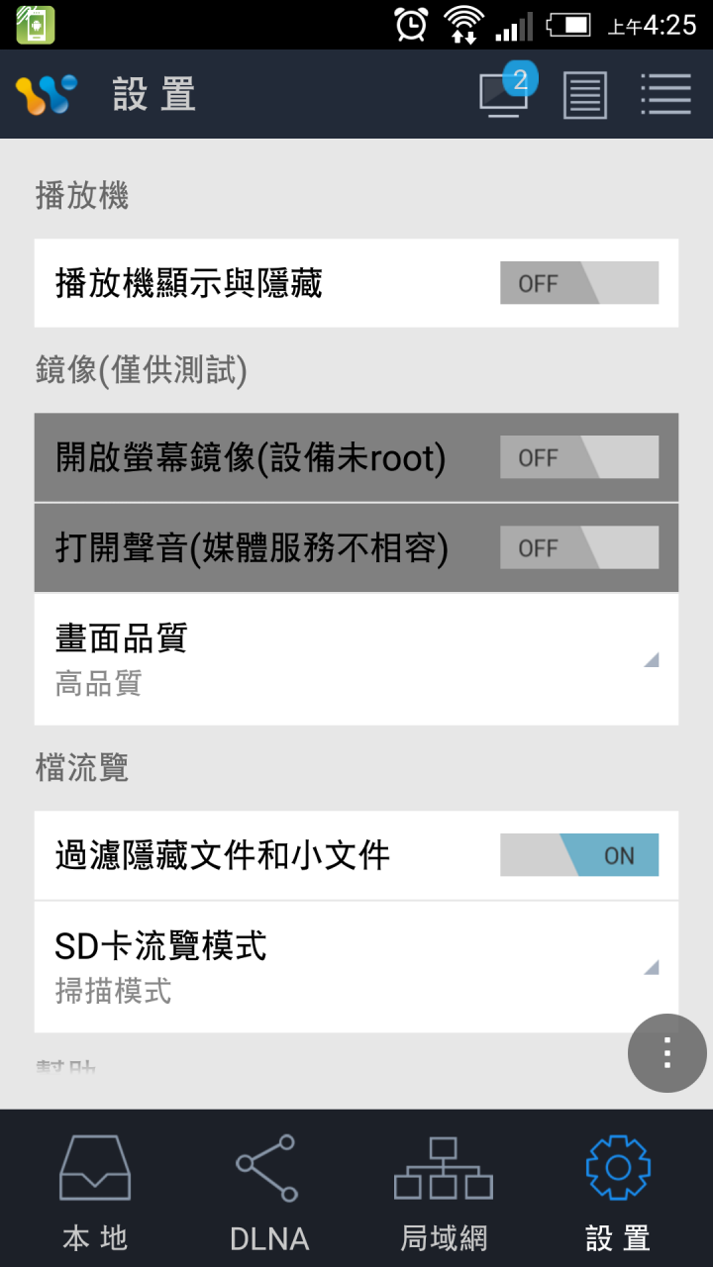The image size is (713, 1267).
Task: Tap the floating three-dot overflow button
Action: pyautogui.click(x=667, y=1053)
